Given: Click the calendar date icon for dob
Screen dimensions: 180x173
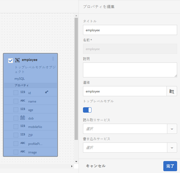Looking at the screenshot, I should click(x=23, y=118).
